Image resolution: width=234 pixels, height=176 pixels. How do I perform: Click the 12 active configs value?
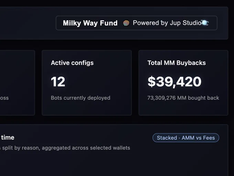[58, 81]
